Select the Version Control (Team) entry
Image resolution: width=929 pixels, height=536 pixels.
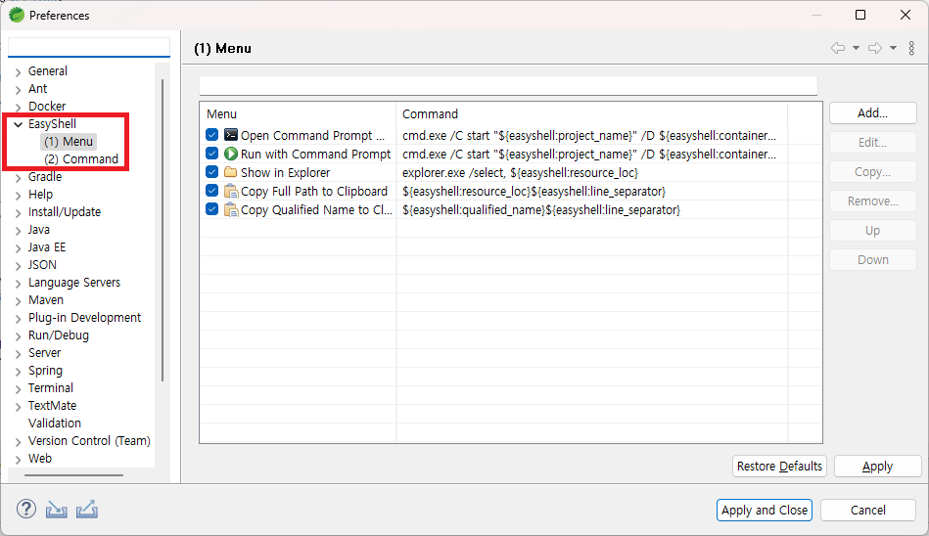point(89,441)
